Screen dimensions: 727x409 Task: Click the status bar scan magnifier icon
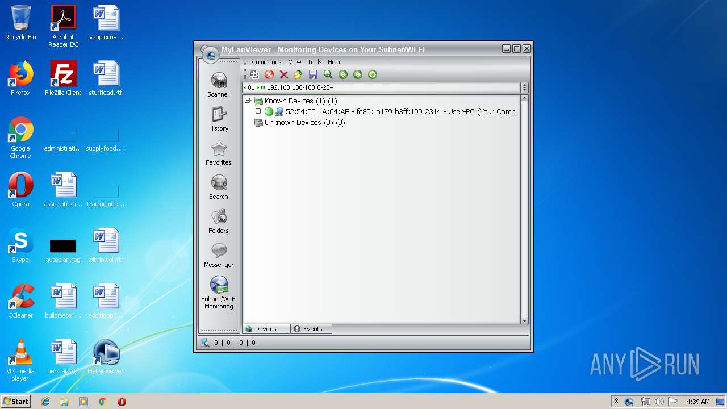(206, 343)
